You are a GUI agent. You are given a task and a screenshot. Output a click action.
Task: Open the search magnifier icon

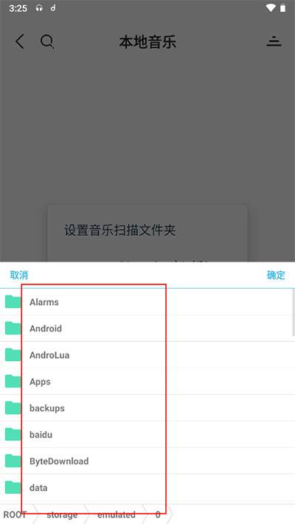point(47,42)
